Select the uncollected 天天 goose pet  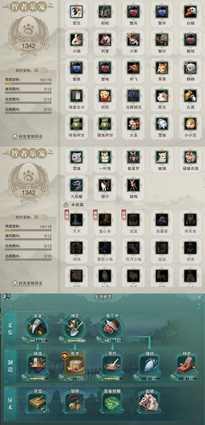76,220
